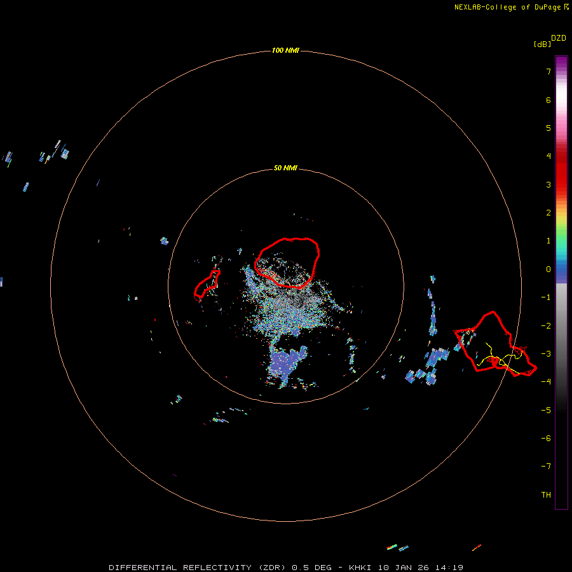Click the 5 value on the color scale
The height and width of the screenshot is (572, 572).
tap(548, 128)
